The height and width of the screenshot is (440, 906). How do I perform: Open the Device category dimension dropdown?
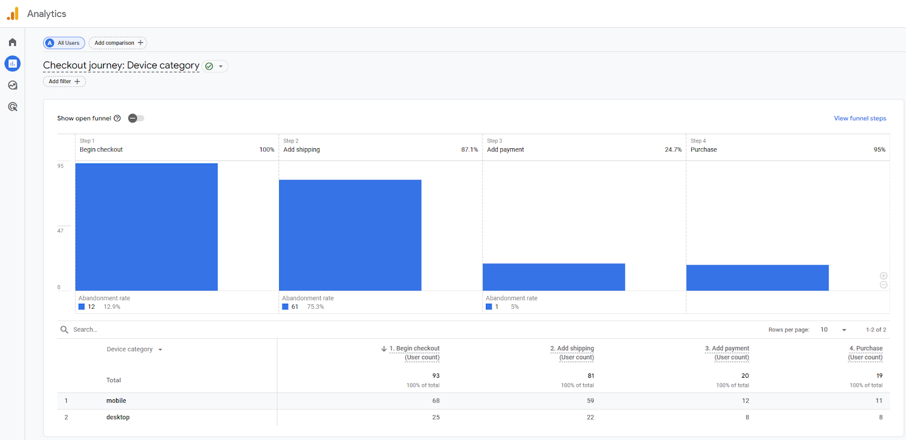(160, 350)
